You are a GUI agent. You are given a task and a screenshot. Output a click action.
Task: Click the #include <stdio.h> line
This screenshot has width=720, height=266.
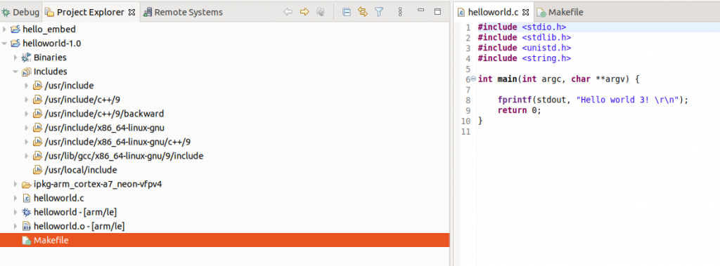pyautogui.click(x=522, y=27)
